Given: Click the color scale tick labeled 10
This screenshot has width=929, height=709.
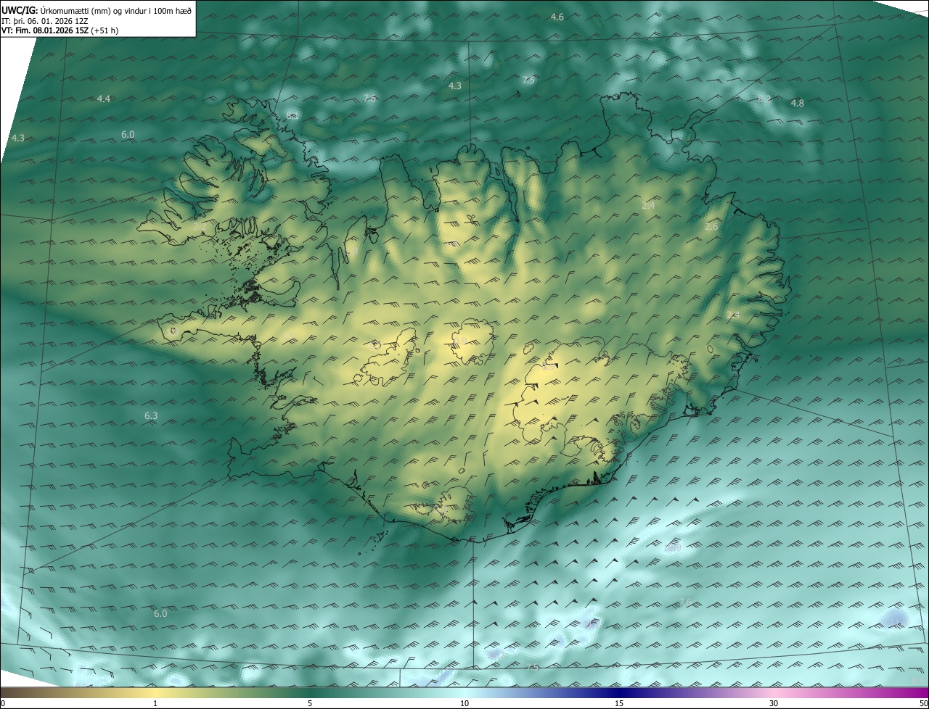Looking at the screenshot, I should (464, 703).
